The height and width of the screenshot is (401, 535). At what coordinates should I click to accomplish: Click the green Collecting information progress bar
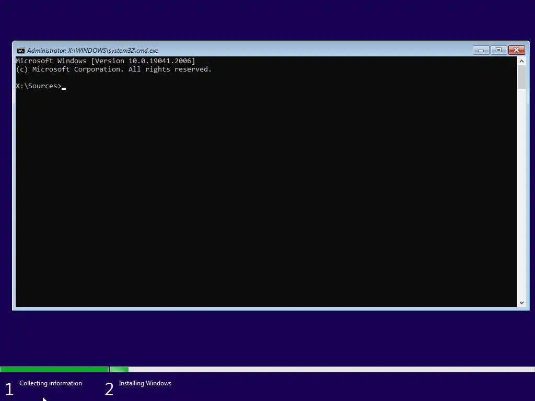54,369
